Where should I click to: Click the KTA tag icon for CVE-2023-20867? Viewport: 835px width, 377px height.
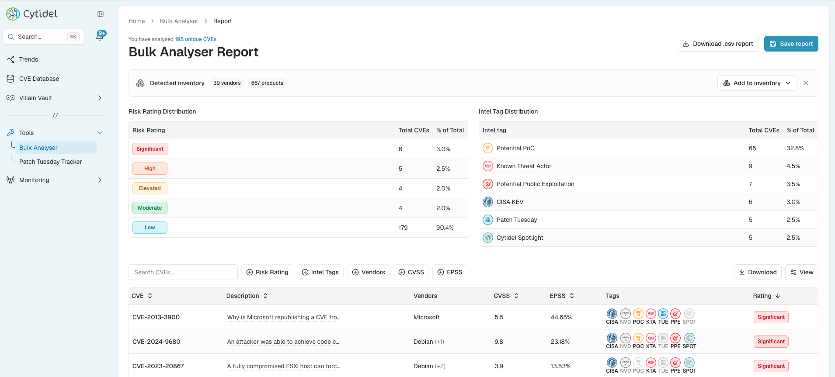point(651,363)
